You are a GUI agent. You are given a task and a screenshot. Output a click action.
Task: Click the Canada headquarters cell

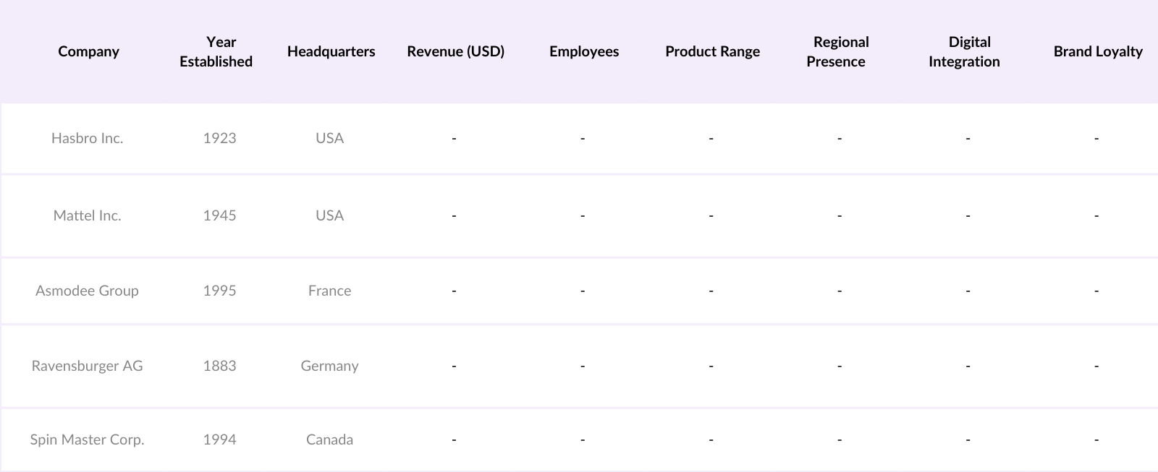click(x=329, y=439)
